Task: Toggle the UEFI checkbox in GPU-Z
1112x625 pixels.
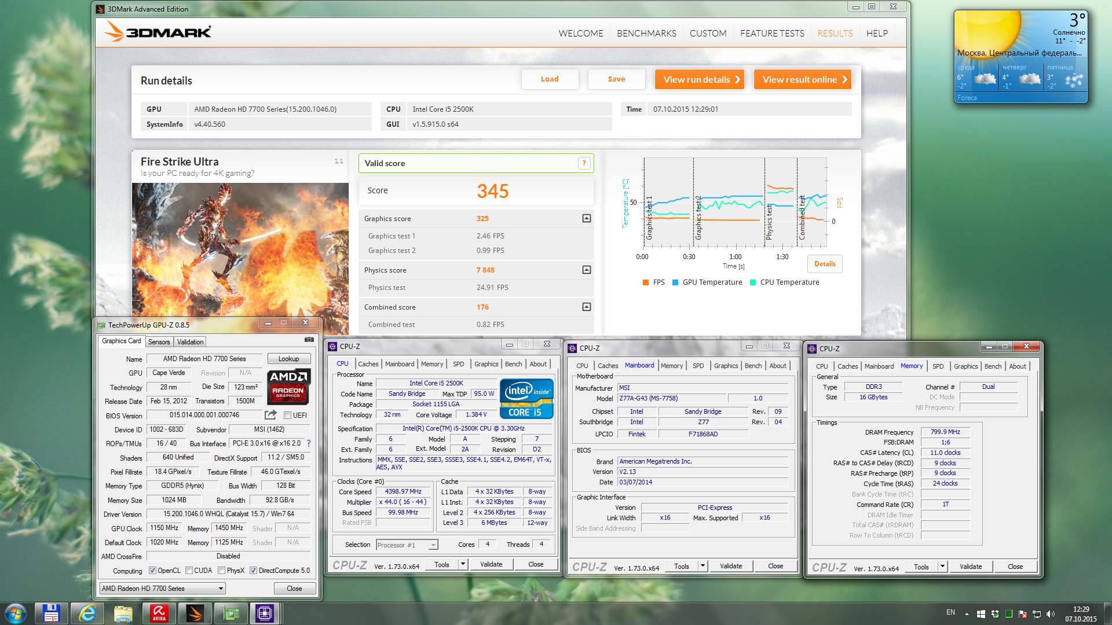Action: point(287,416)
